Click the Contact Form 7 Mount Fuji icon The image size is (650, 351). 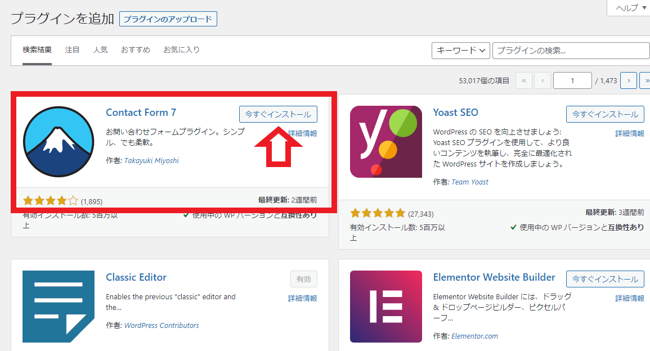[x=59, y=142]
